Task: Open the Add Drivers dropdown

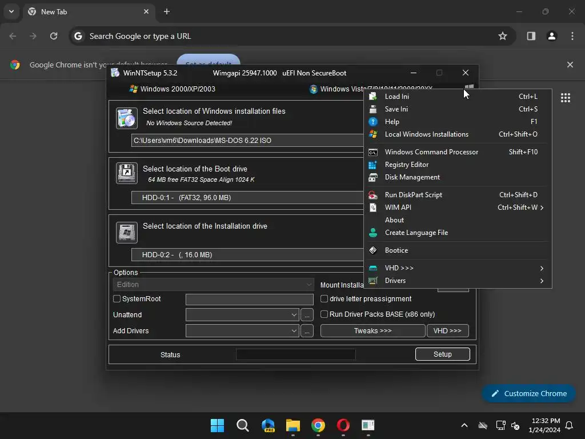Action: coord(294,331)
